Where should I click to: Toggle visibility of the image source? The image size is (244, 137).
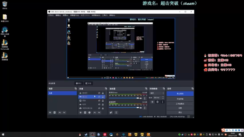(99, 100)
